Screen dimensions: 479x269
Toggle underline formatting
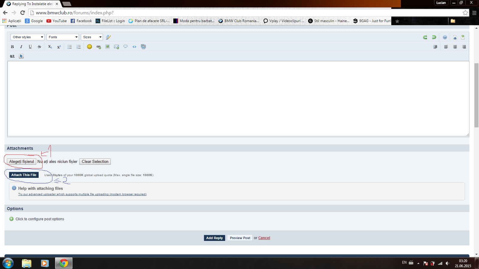(30, 47)
